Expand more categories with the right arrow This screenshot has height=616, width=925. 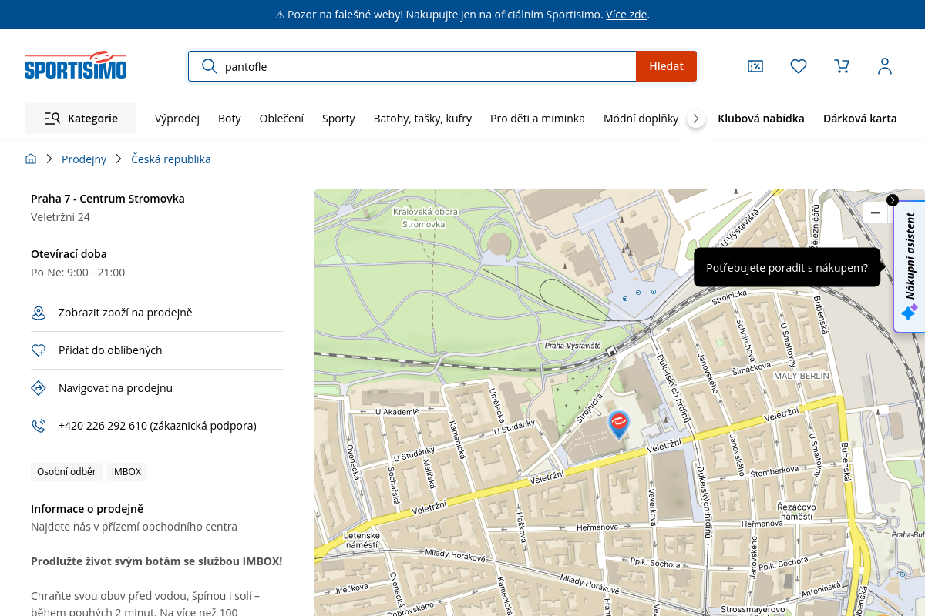tap(696, 119)
